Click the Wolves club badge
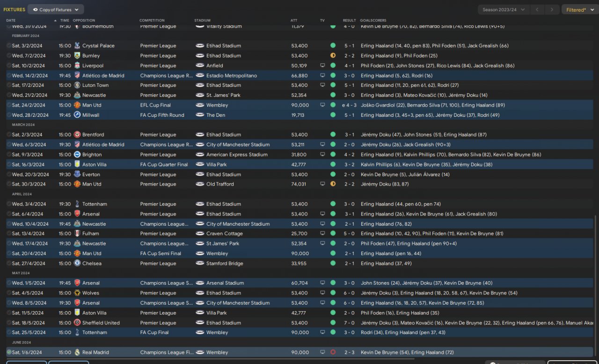 pos(77,293)
